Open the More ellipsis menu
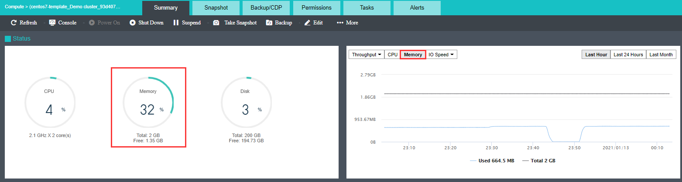The height and width of the screenshot is (182, 682). [347, 23]
